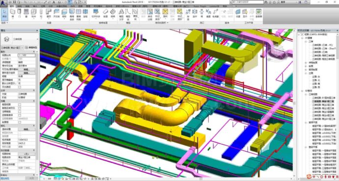This screenshot has width=339, height=181.
Task: Click the Roof tool icon
Action: 49,13
